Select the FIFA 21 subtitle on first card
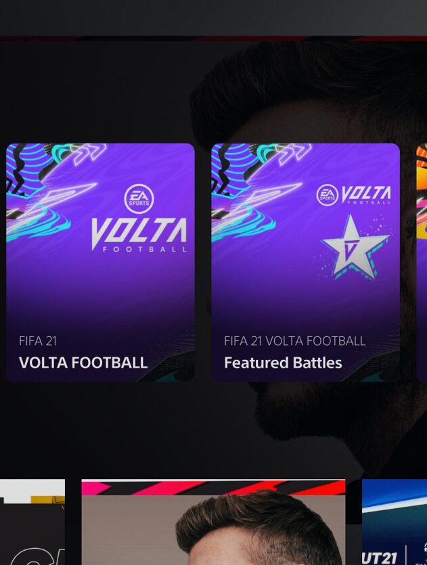This screenshot has width=427, height=565. point(38,341)
